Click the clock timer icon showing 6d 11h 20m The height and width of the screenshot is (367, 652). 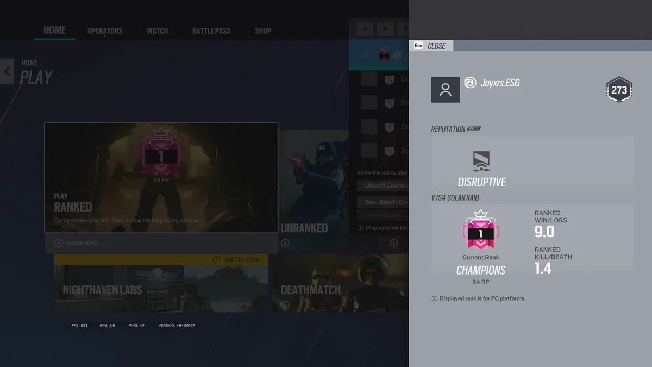pos(217,260)
